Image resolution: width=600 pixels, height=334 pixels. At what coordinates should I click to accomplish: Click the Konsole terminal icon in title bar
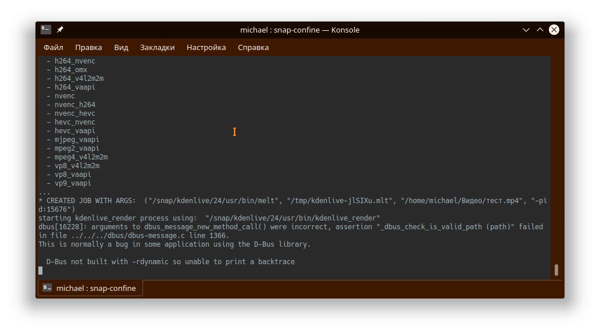pos(45,30)
